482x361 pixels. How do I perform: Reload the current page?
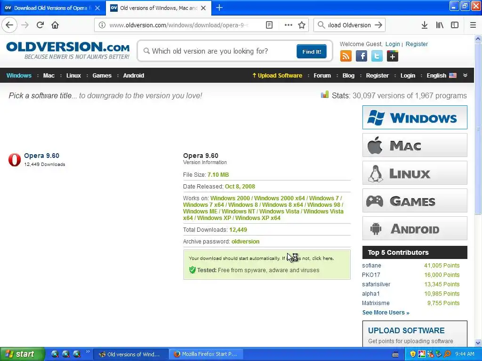point(40,25)
